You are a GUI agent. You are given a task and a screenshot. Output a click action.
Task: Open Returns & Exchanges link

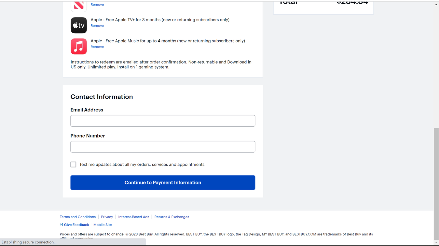click(x=172, y=217)
